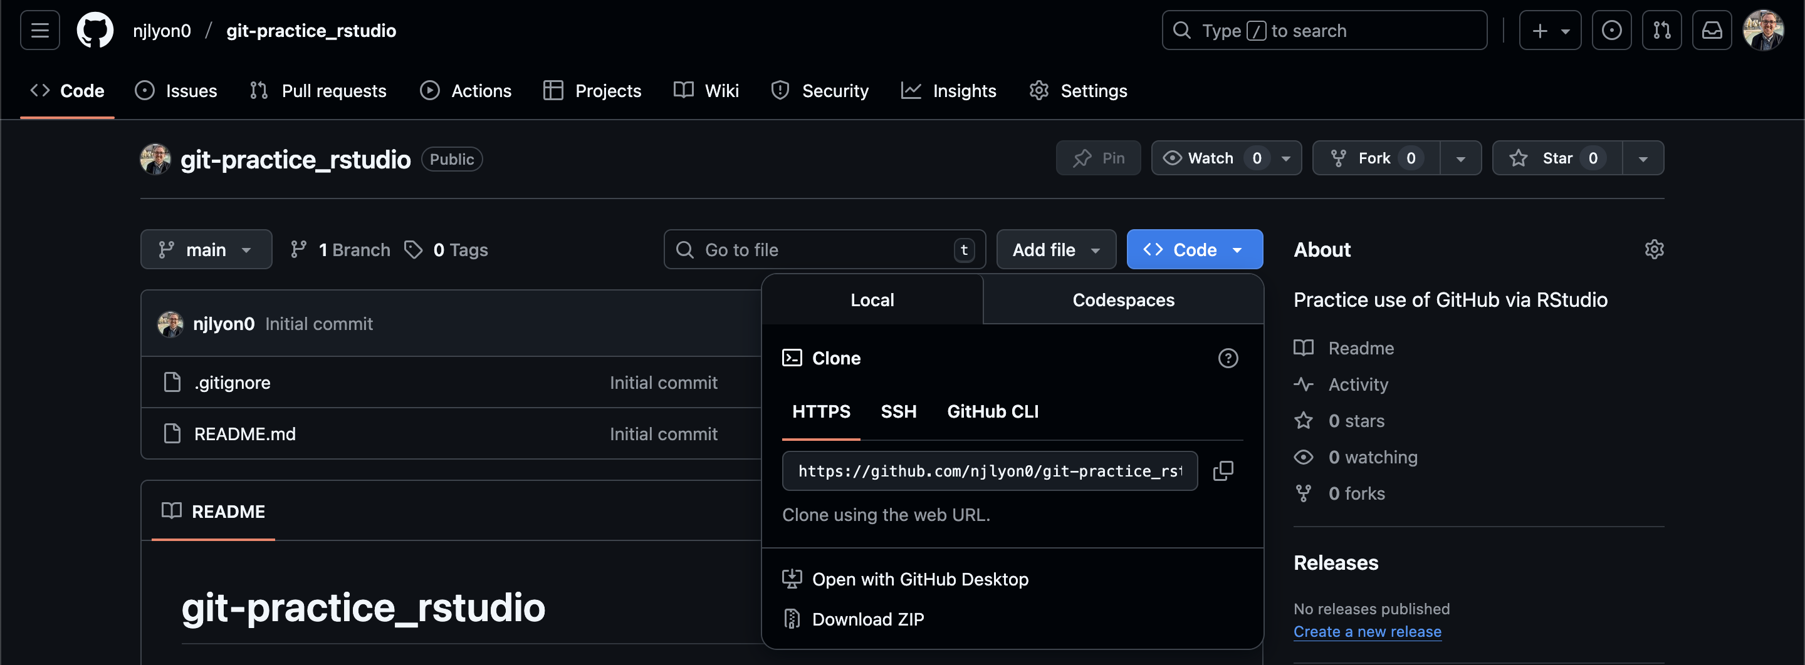Click the GitHub home logo
1805x665 pixels.
point(95,29)
